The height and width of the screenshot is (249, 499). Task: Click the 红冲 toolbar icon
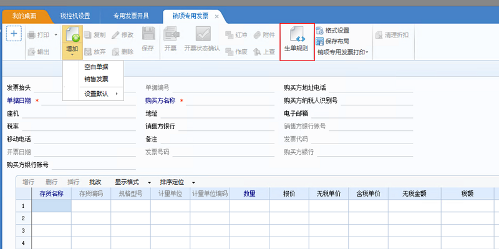pos(230,35)
